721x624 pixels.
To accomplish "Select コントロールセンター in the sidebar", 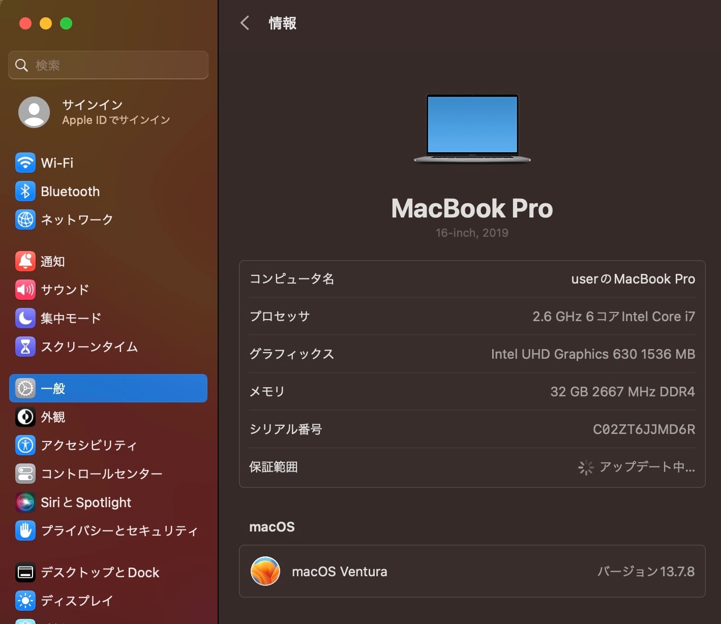I will coord(108,474).
